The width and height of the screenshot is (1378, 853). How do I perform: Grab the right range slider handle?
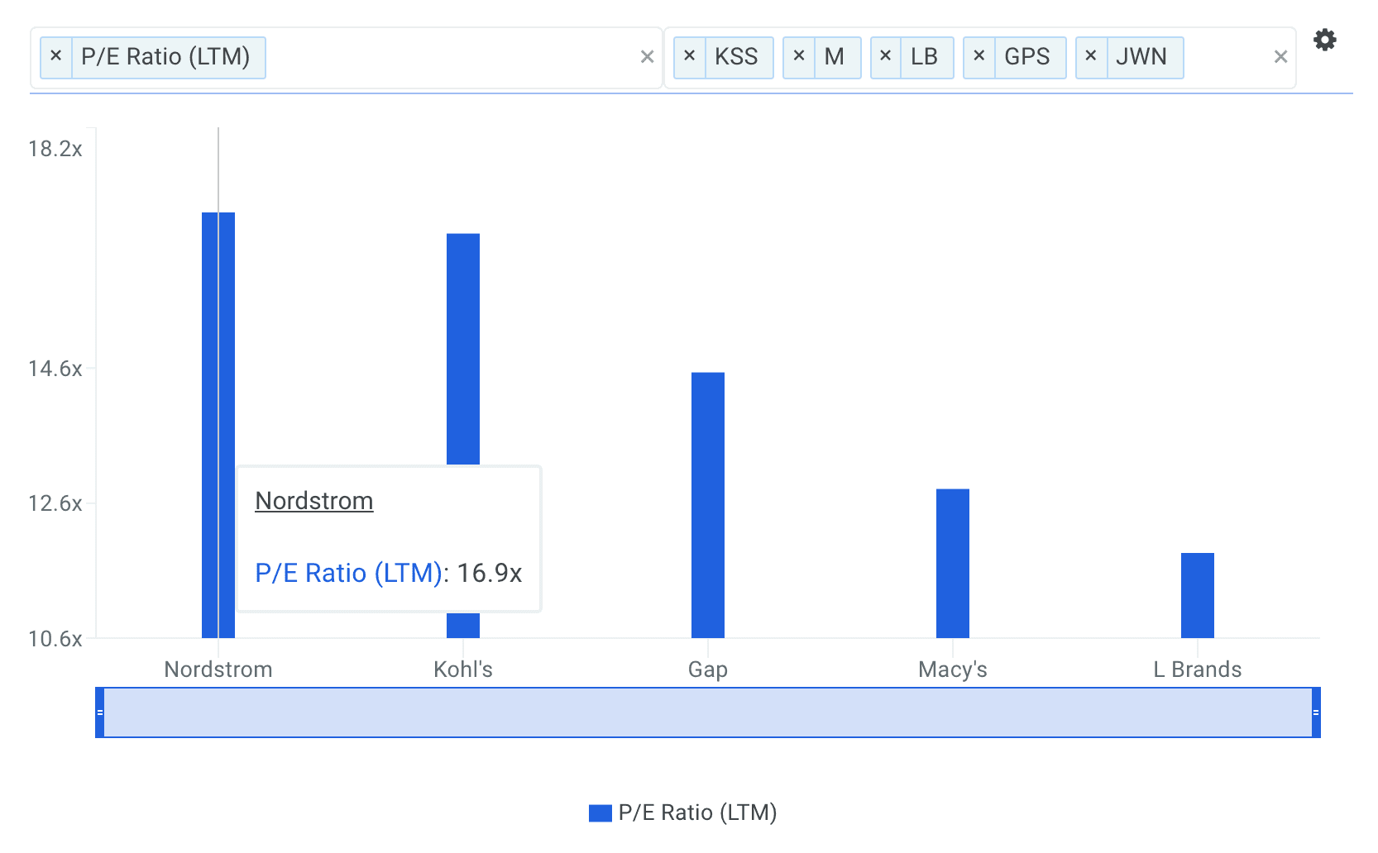(1315, 712)
